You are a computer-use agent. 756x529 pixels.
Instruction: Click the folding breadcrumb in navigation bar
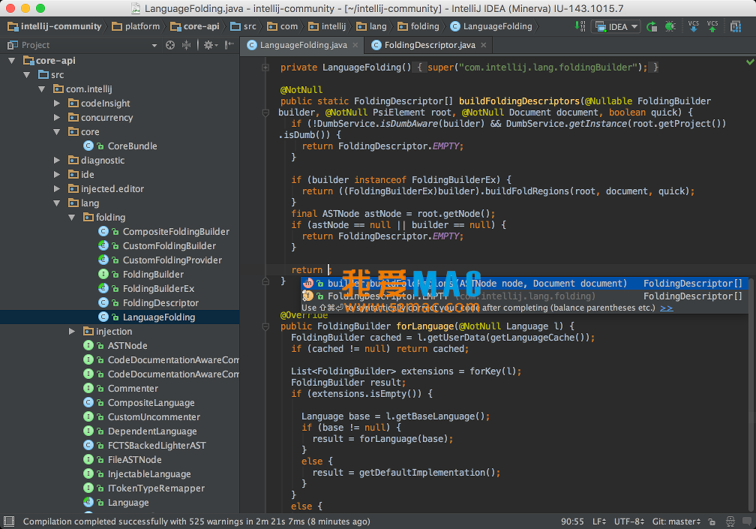(418, 26)
